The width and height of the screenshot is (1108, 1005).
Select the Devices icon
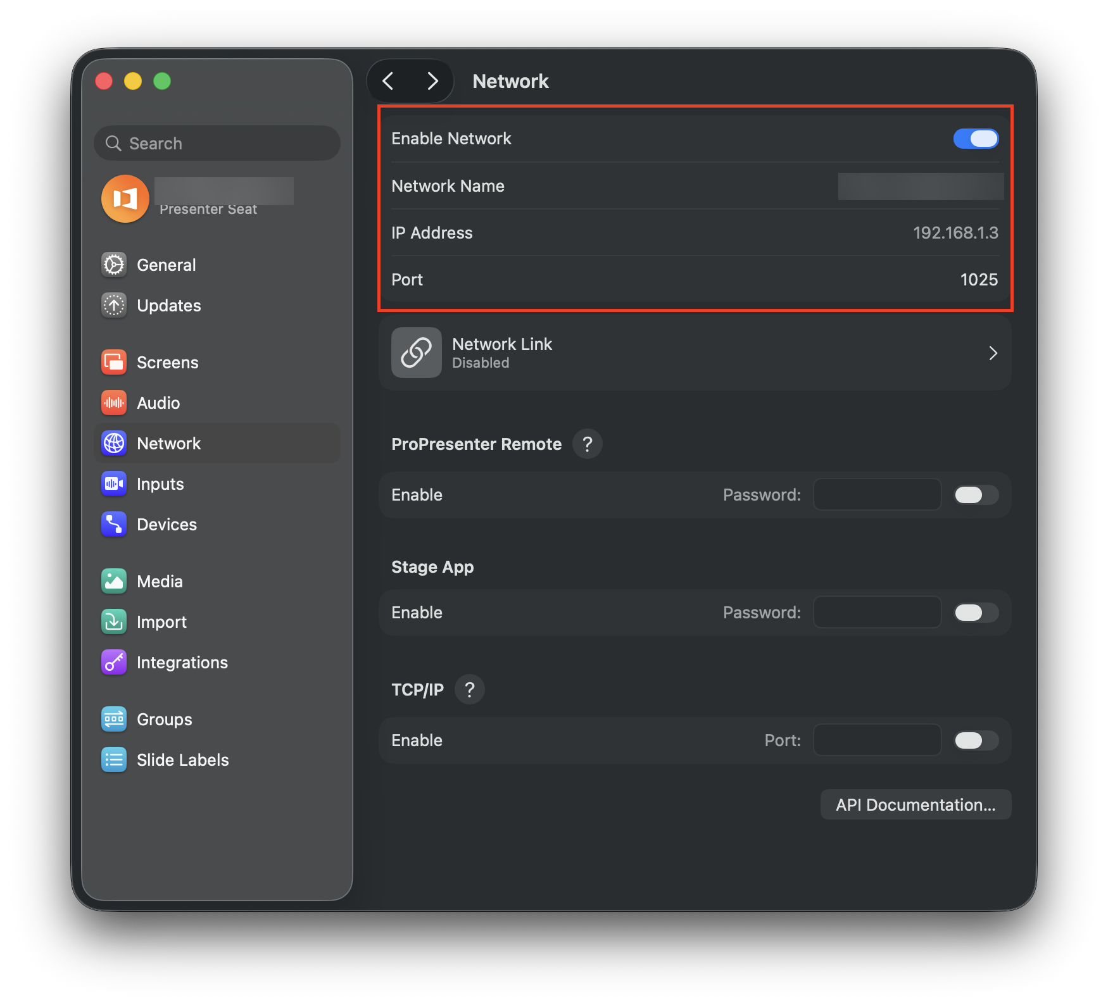[114, 524]
